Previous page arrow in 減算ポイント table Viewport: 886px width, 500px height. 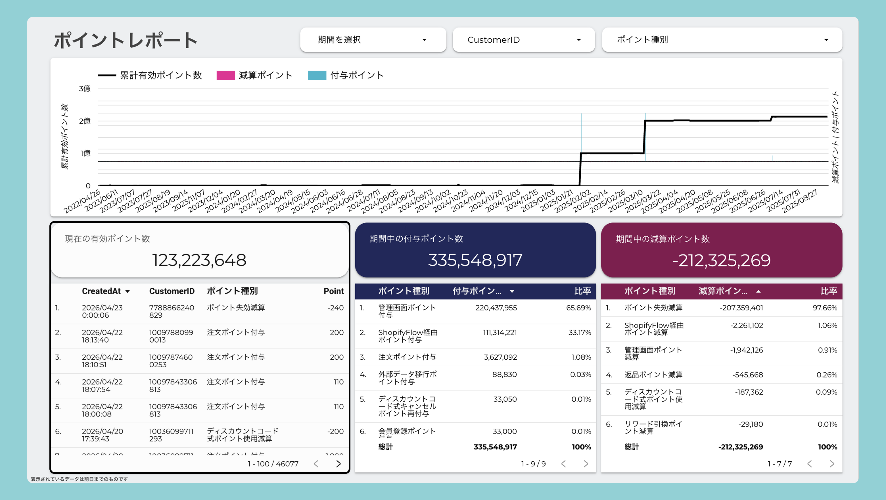tap(810, 464)
